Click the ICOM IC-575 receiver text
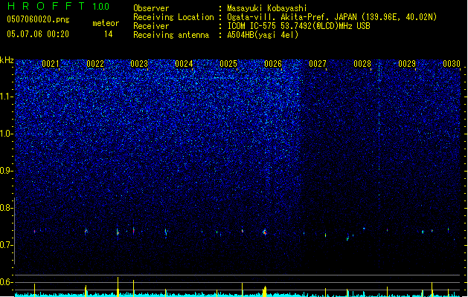This screenshot has width=468, height=297. click(298, 26)
